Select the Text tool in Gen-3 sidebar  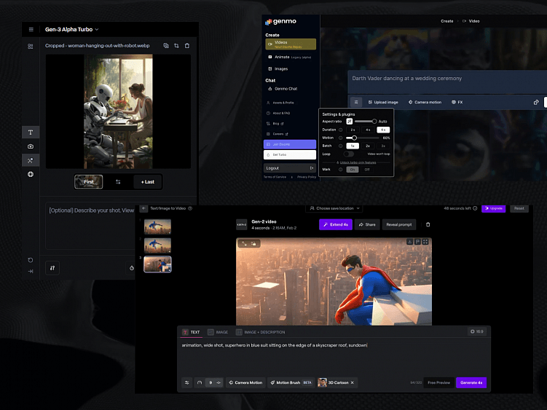coord(31,133)
